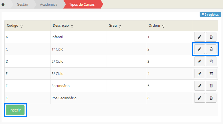Delete the Pós-Secundário row
The height and width of the screenshot is (124, 223).
(211, 98)
